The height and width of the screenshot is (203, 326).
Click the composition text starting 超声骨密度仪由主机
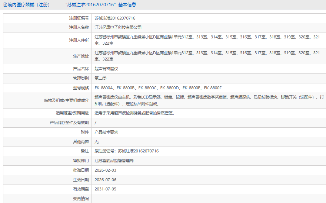[x=209, y=100]
